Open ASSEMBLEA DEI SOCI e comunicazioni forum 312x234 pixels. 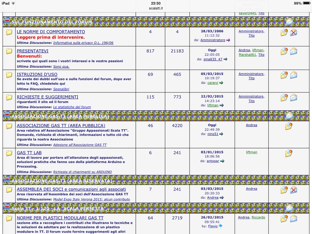coord(71,189)
